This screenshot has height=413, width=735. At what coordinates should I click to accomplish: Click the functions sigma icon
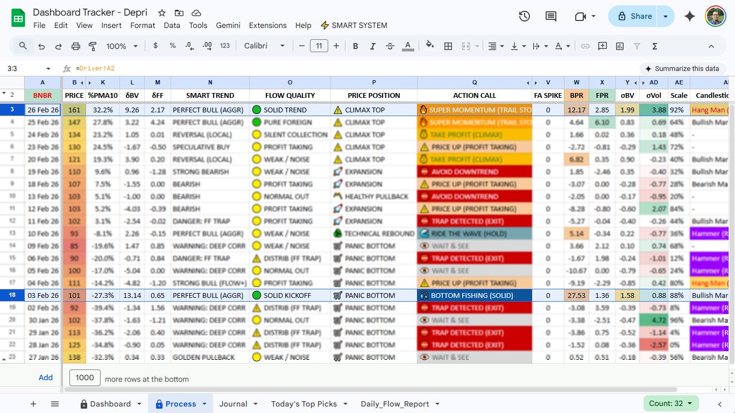tap(655, 46)
